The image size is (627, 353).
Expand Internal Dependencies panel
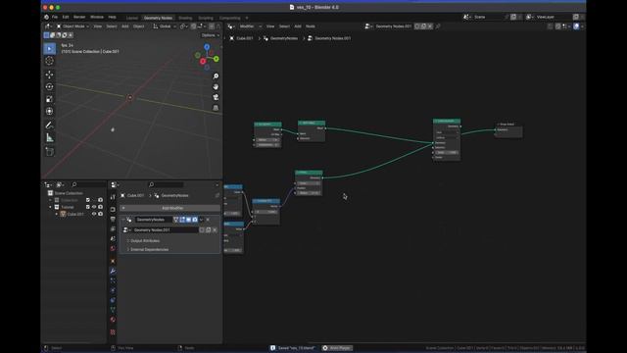tap(128, 249)
